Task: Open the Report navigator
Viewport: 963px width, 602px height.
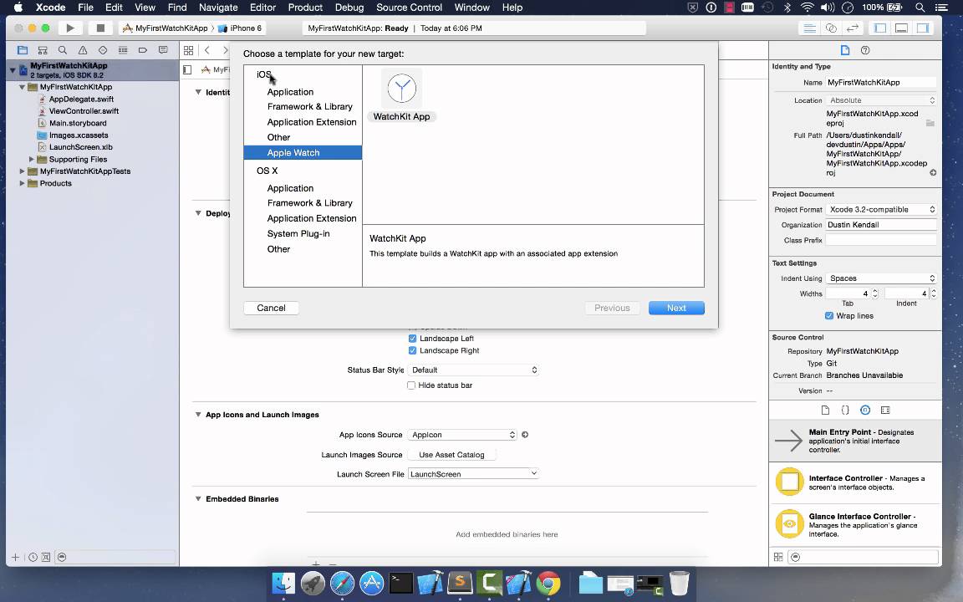Action: [163, 50]
